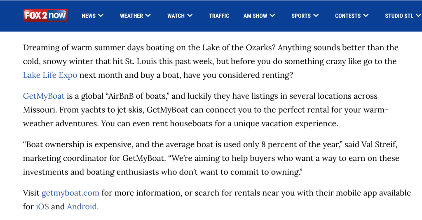
Task: Expand the Sports dropdown chevron
Action: click(316, 16)
